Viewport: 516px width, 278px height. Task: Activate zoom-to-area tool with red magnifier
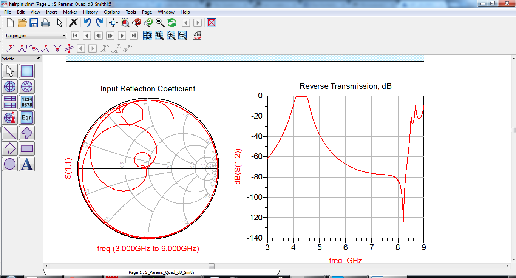point(125,23)
